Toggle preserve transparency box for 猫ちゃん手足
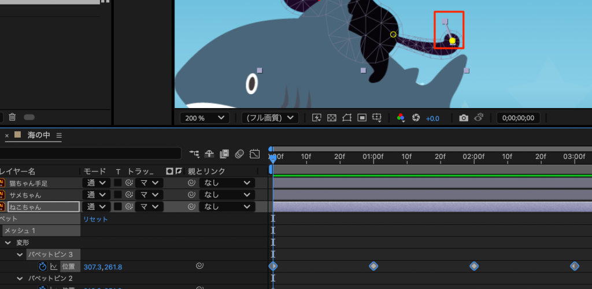592x289 pixels. point(118,183)
